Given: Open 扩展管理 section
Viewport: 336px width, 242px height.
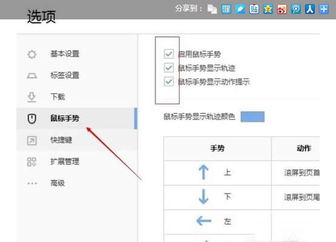Looking at the screenshot, I should pos(76,161).
